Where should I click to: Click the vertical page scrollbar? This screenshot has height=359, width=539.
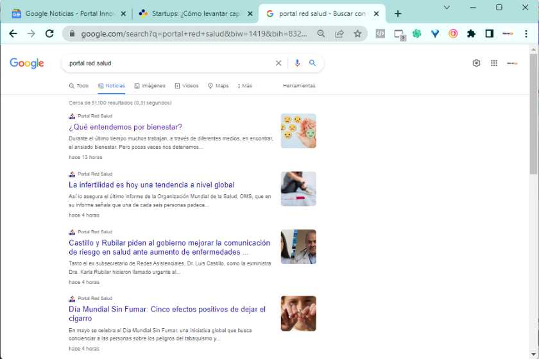point(533,115)
